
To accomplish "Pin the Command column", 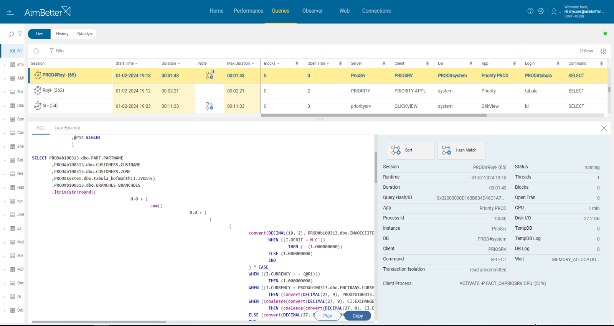I will pos(601,64).
